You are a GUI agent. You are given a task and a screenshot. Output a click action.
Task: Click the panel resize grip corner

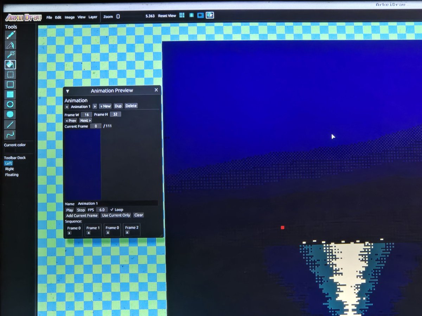[x=161, y=236]
